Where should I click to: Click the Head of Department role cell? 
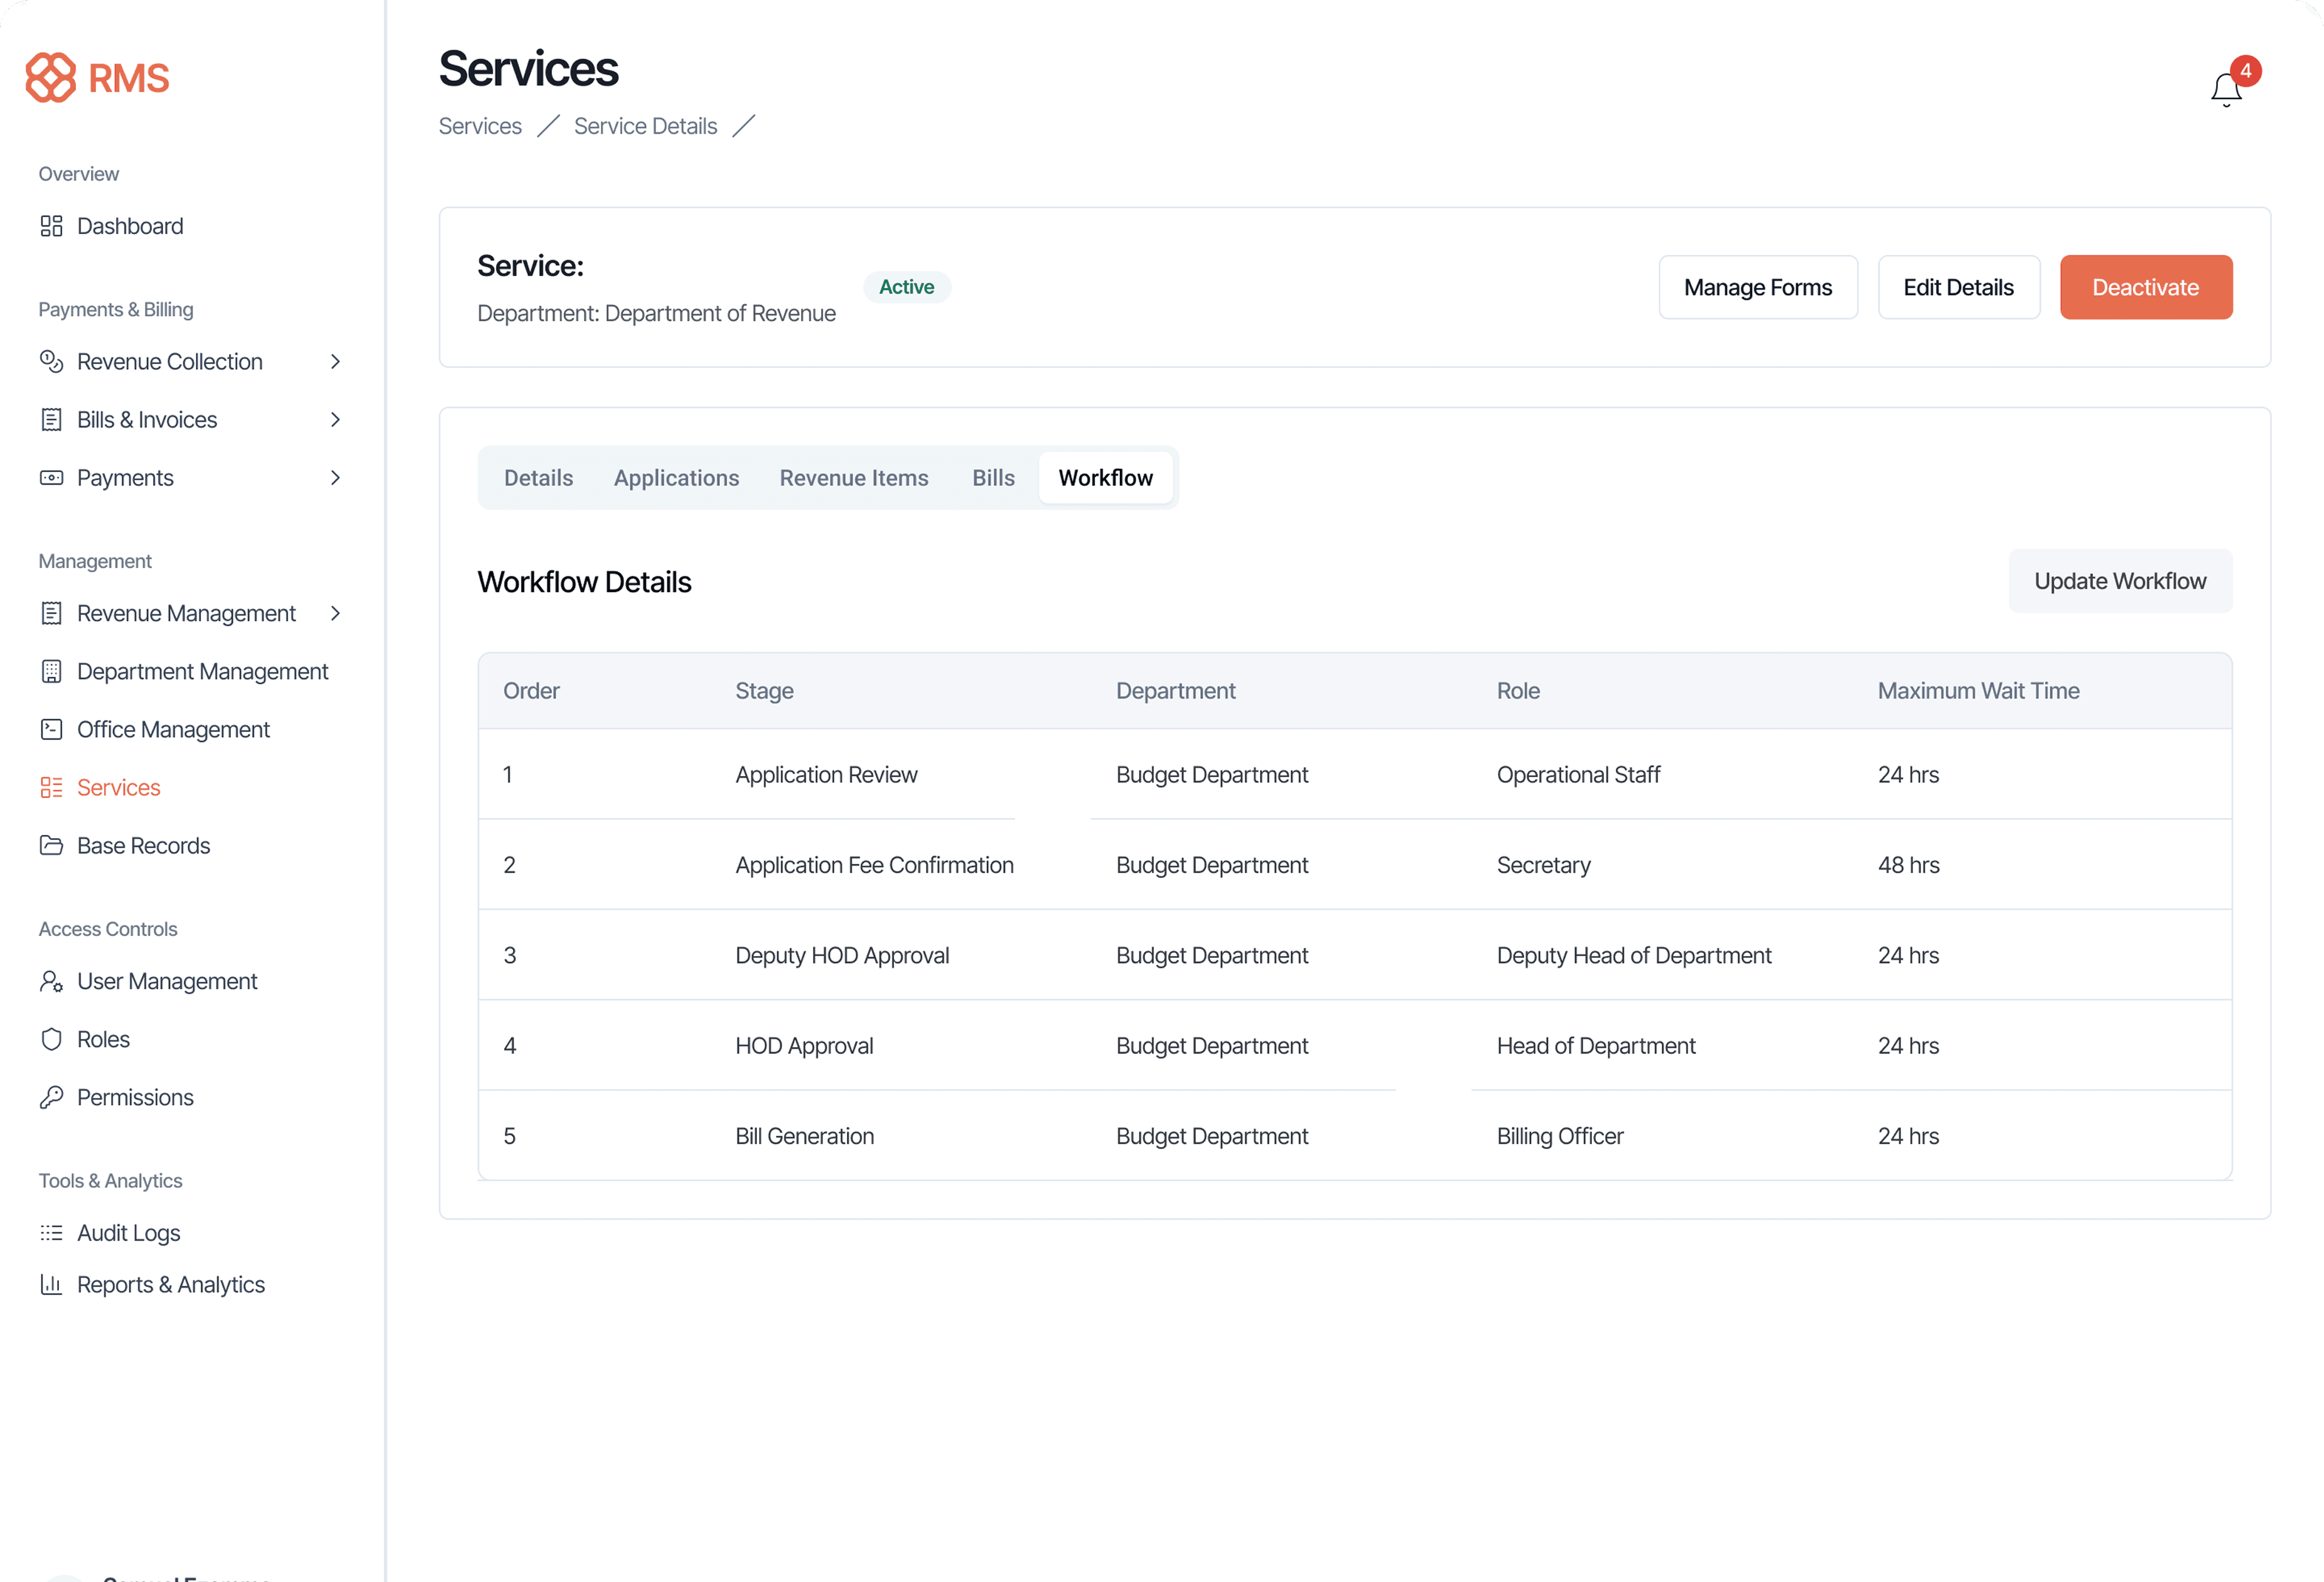[1595, 1046]
